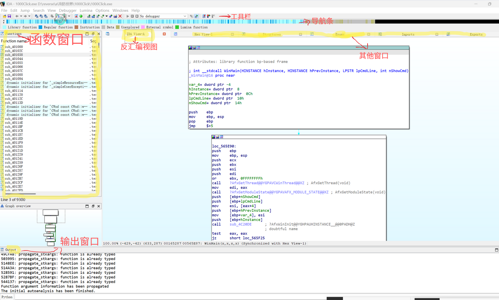Image resolution: width=499 pixels, height=300 pixels.
Task: Open the Debugger menu
Action: [68, 10]
